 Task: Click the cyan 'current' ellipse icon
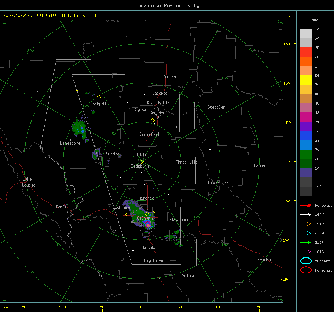point(306,261)
